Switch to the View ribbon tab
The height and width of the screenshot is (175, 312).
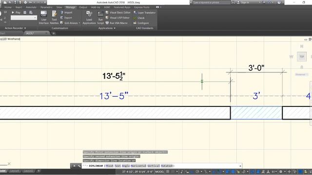pos(59,7)
